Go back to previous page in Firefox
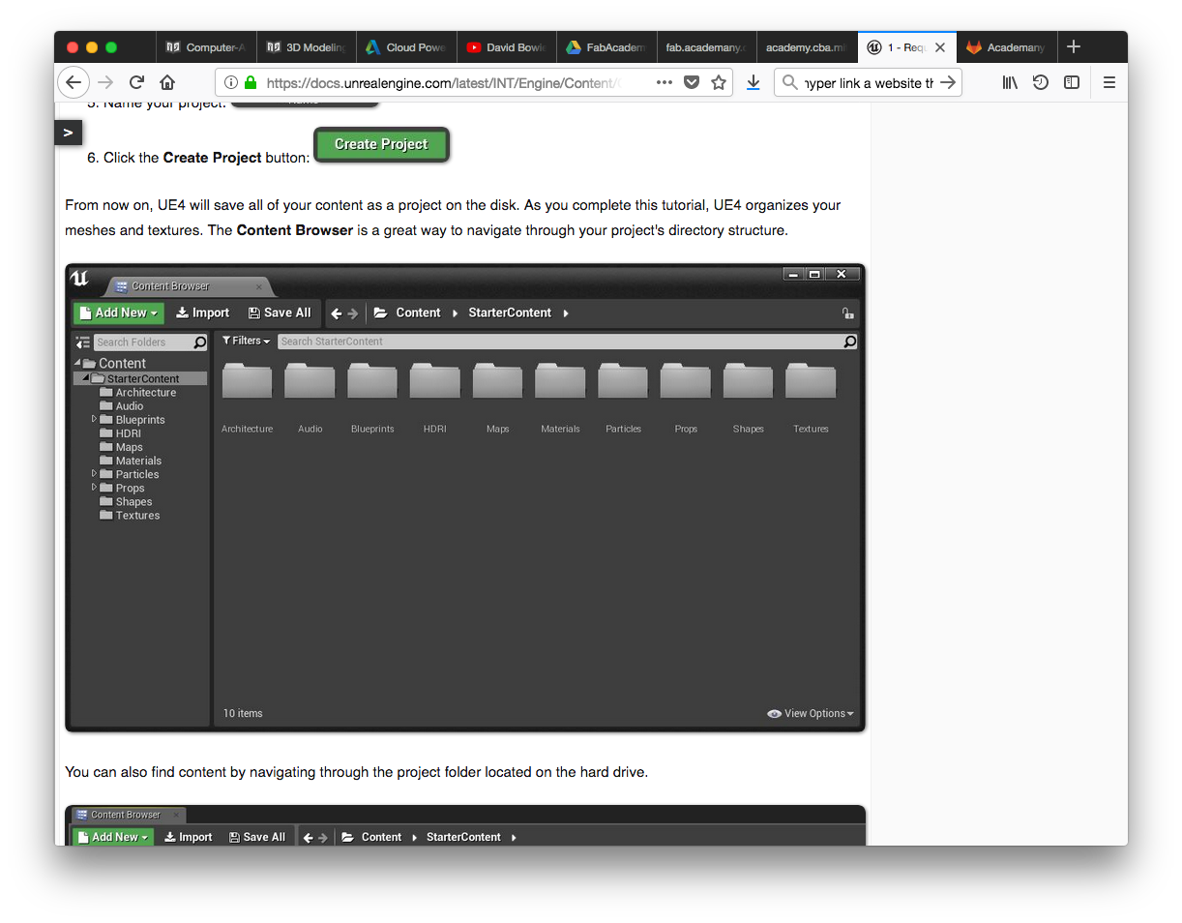The image size is (1182, 923). (x=74, y=83)
